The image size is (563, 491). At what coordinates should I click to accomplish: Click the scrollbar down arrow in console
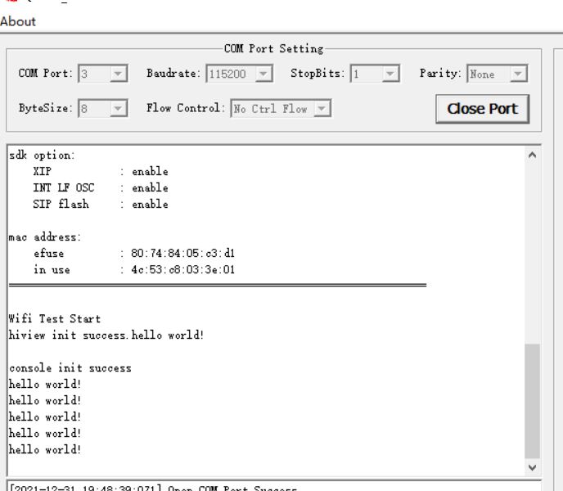tap(533, 467)
